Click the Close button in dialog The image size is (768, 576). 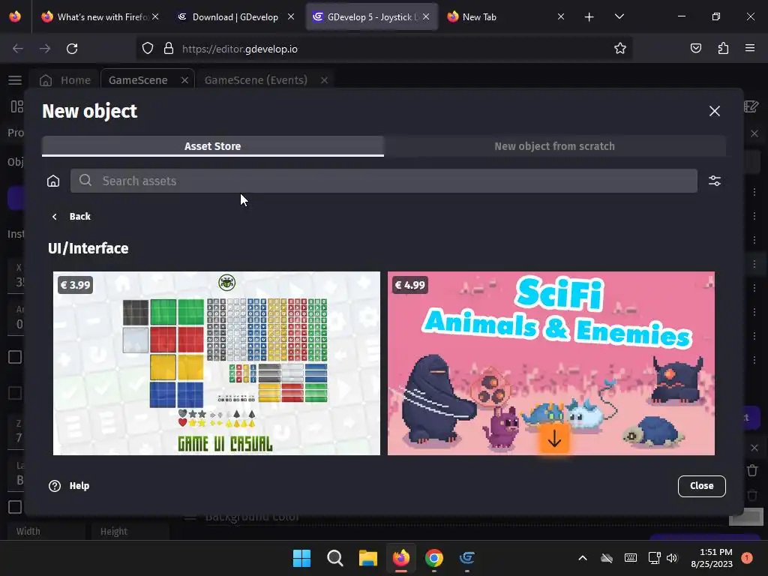pos(701,486)
